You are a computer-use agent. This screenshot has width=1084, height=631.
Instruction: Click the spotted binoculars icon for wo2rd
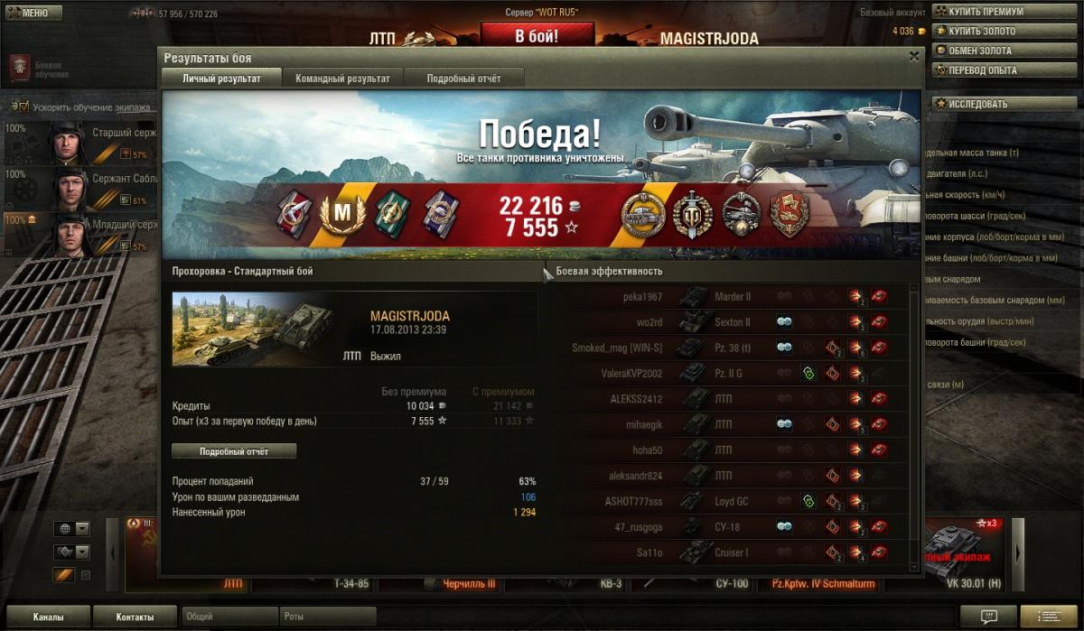[x=785, y=322]
